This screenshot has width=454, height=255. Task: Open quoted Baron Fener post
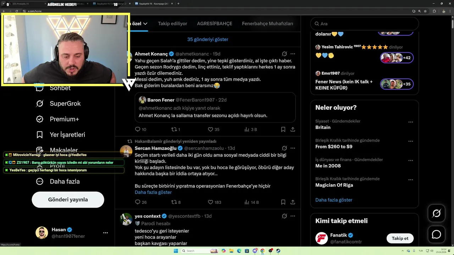tap(215, 107)
